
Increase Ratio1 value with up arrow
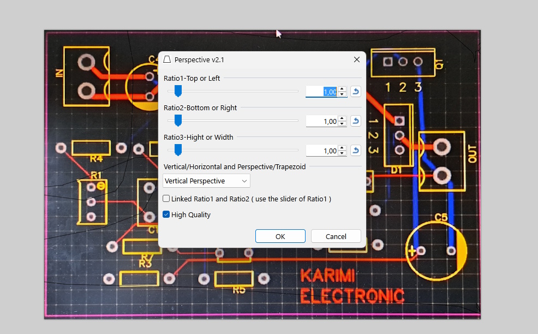tap(342, 90)
